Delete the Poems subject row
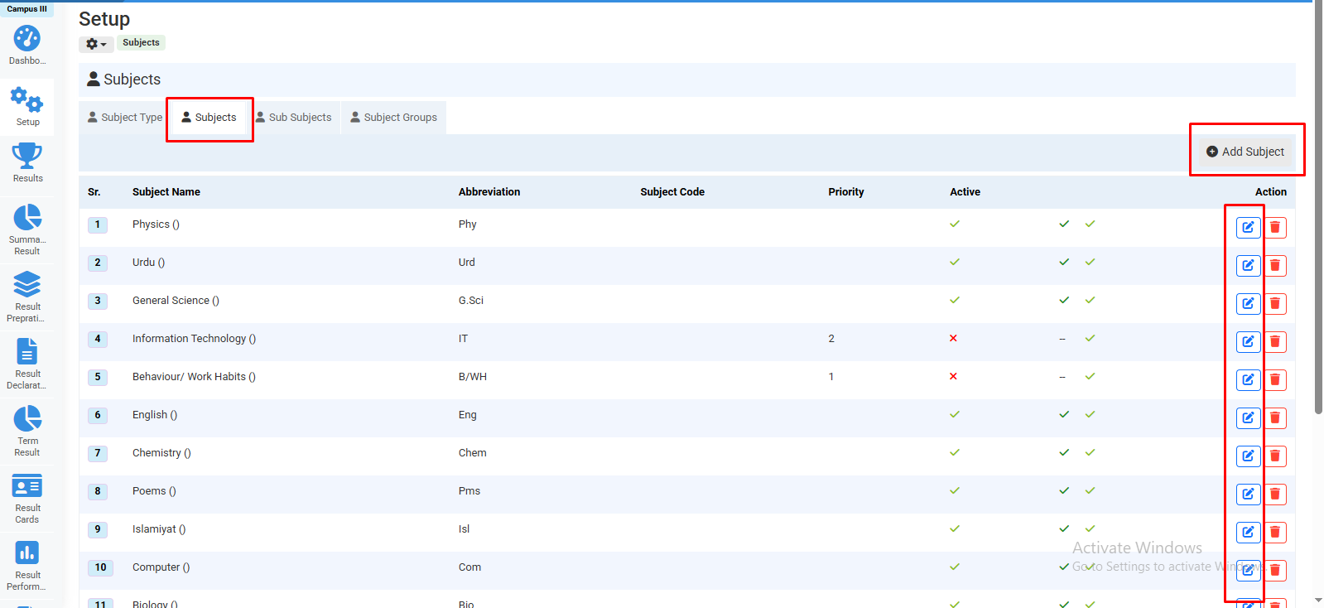 (1275, 494)
